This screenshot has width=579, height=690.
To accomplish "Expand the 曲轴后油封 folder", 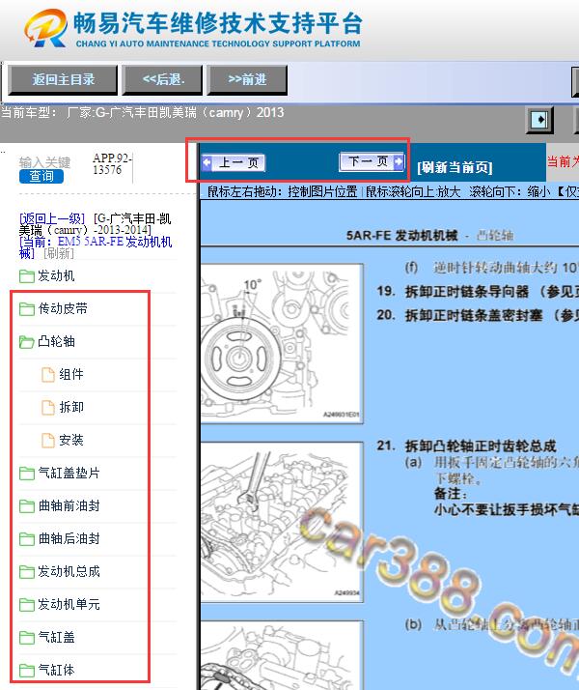I will click(69, 538).
